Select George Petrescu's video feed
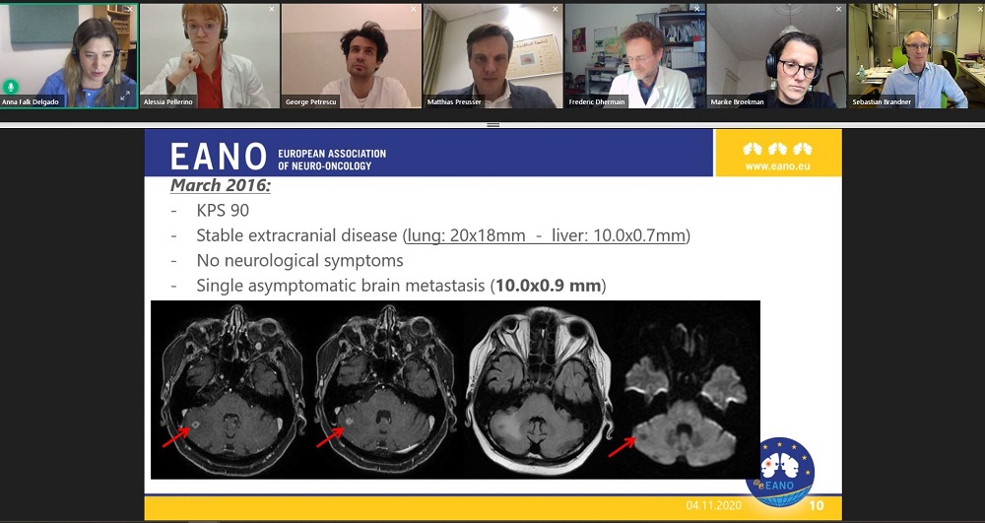 (x=352, y=56)
